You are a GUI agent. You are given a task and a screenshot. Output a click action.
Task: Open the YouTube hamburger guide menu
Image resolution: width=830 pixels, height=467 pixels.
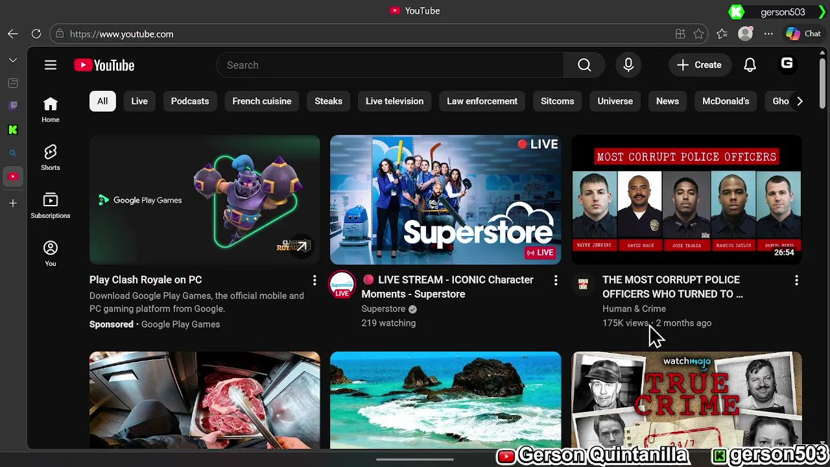[x=51, y=65]
